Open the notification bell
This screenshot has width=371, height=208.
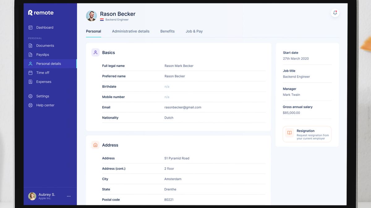click(335, 13)
